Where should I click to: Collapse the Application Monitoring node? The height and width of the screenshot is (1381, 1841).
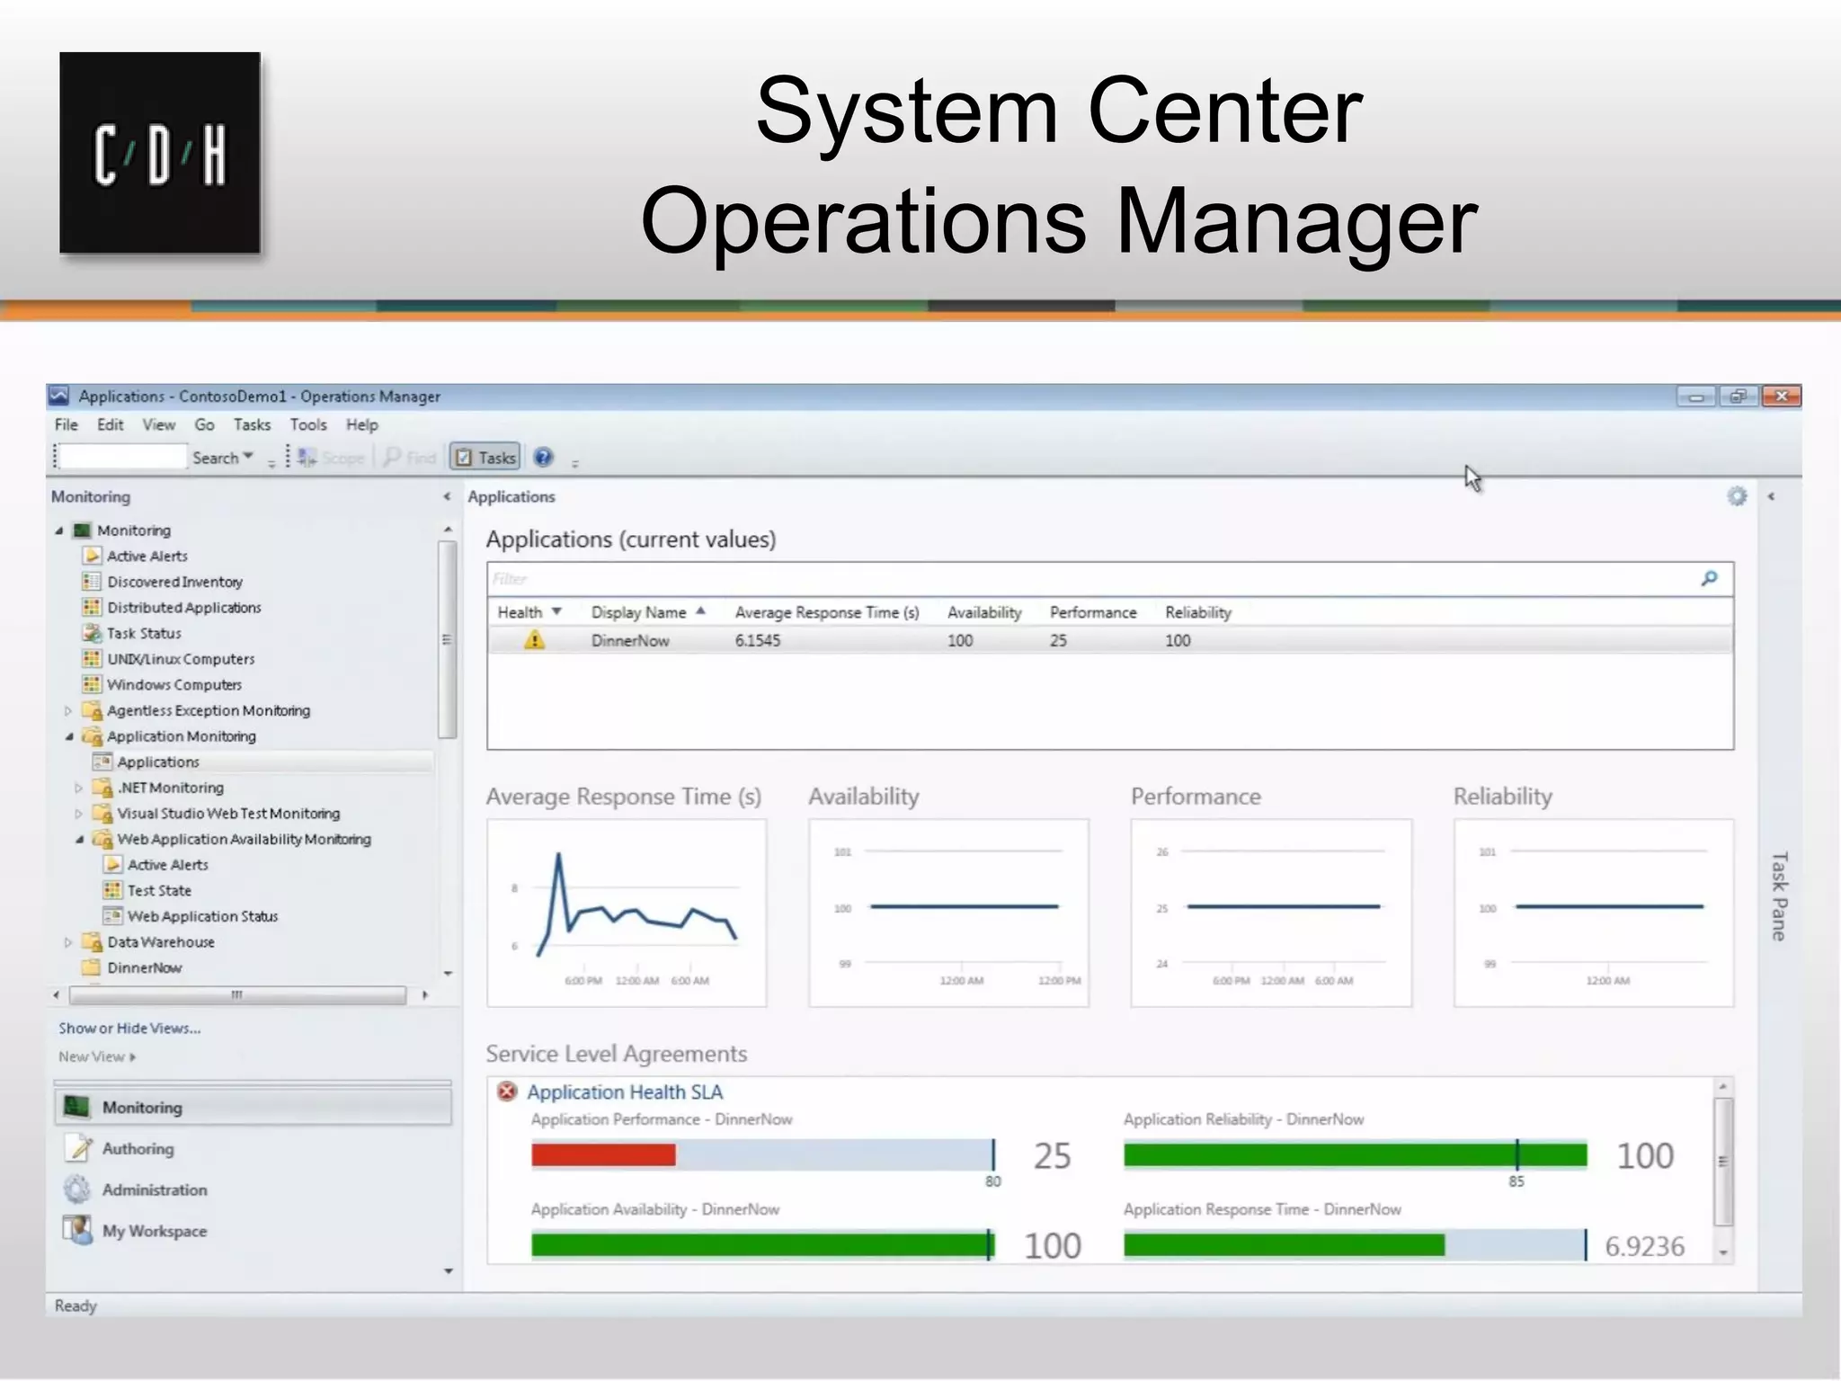[x=69, y=736]
